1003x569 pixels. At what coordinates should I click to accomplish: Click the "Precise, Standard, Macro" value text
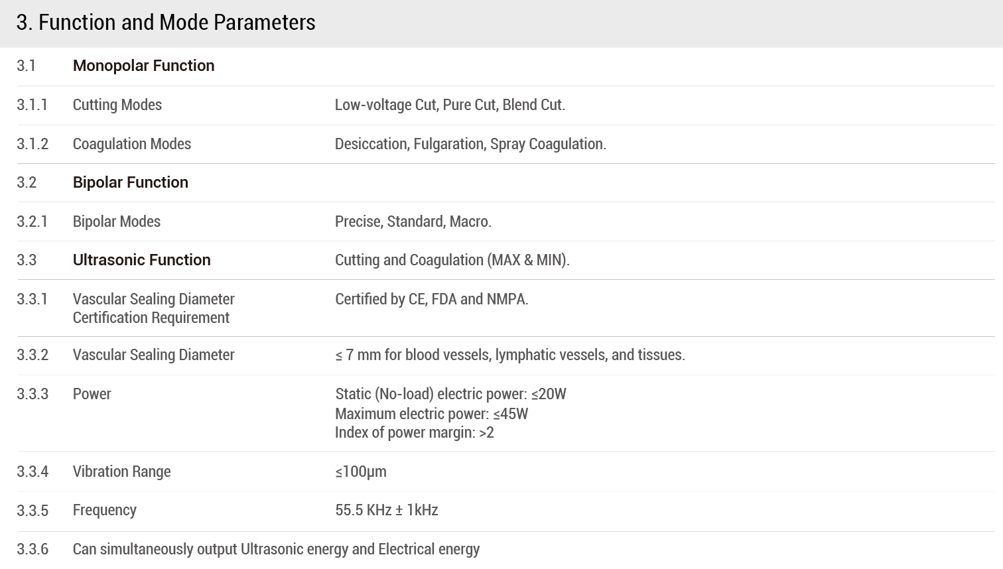pos(413,221)
